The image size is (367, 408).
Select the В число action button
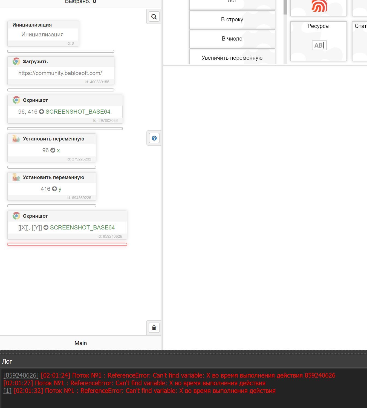point(232,39)
